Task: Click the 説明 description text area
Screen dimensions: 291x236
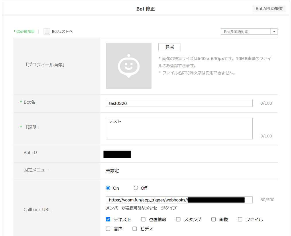Action: click(179, 129)
